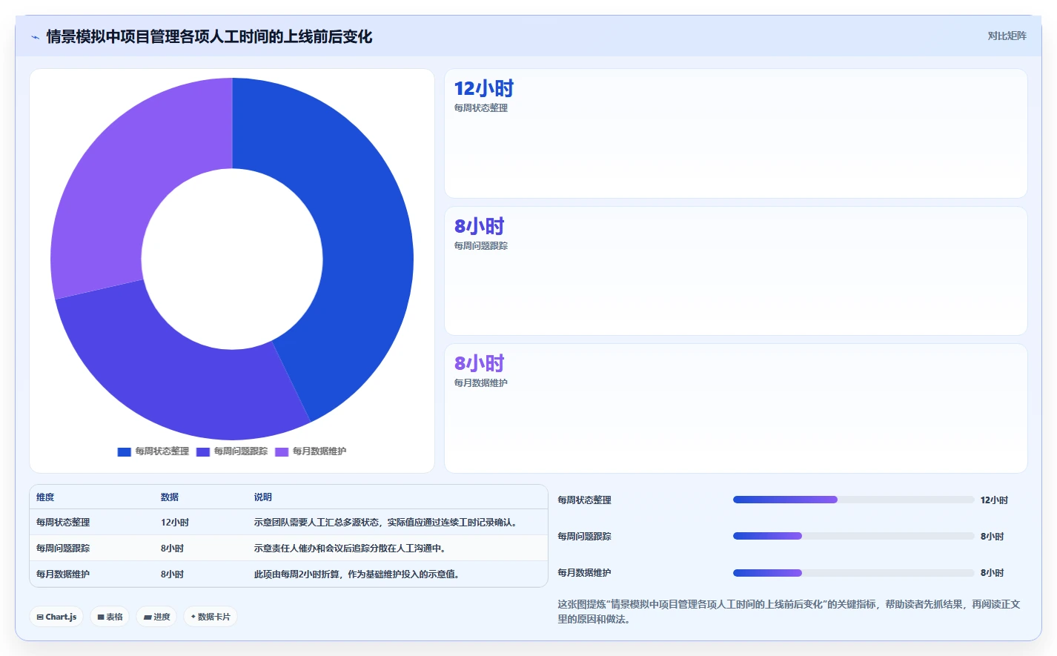
Task: Click the 每周状态整理 progress bar
Action: 853,500
